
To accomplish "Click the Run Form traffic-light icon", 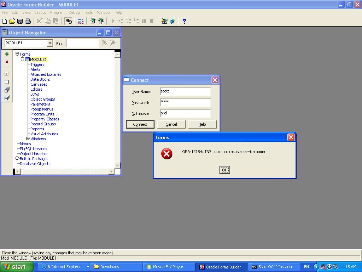I will tap(93, 21).
